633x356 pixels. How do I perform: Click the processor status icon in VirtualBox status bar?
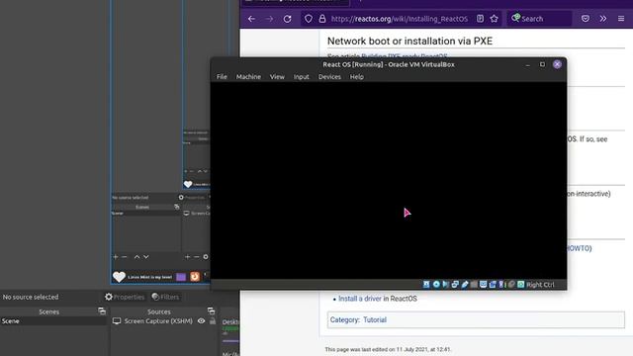(501, 284)
